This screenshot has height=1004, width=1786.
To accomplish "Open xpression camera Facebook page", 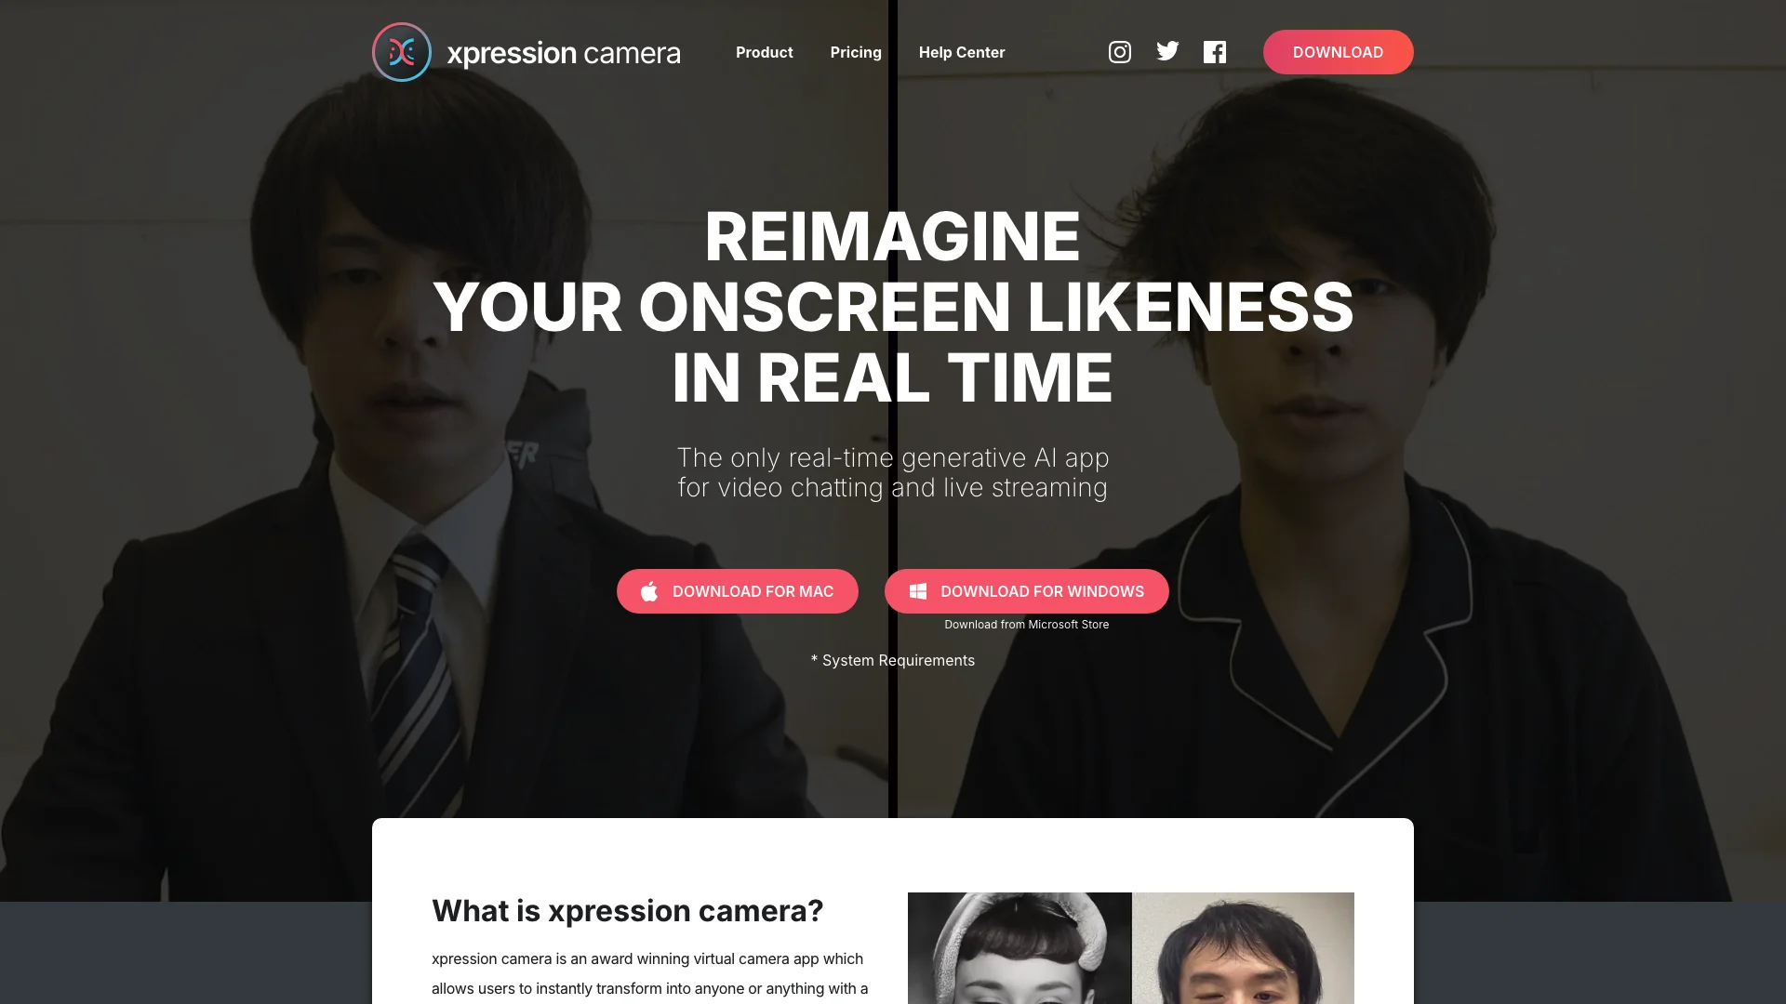I will 1214,51.
